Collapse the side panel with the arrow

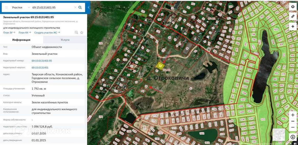tap(89, 7)
